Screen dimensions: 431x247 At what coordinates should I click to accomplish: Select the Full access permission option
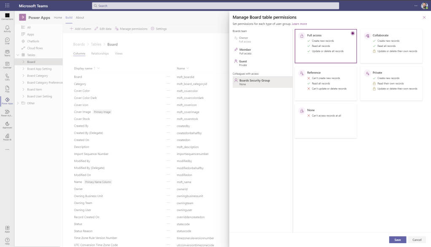pyautogui.click(x=326, y=46)
